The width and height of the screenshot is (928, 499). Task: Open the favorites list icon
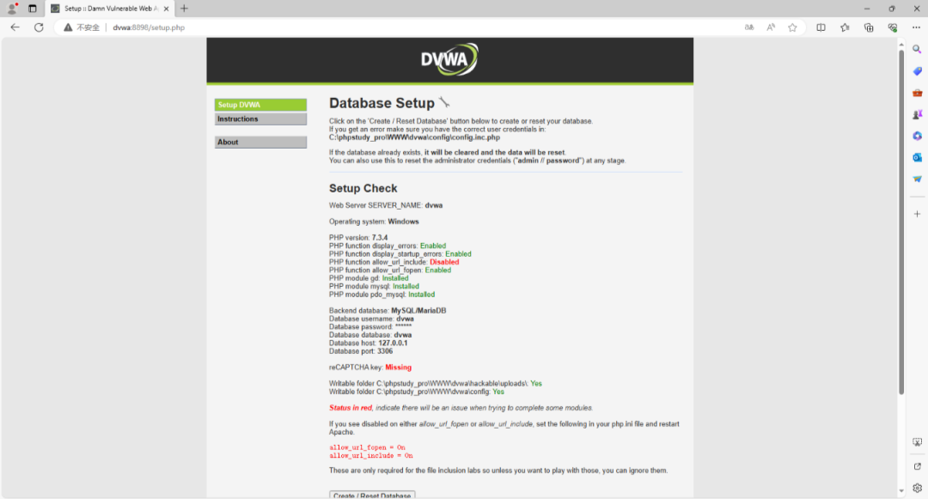(x=845, y=27)
